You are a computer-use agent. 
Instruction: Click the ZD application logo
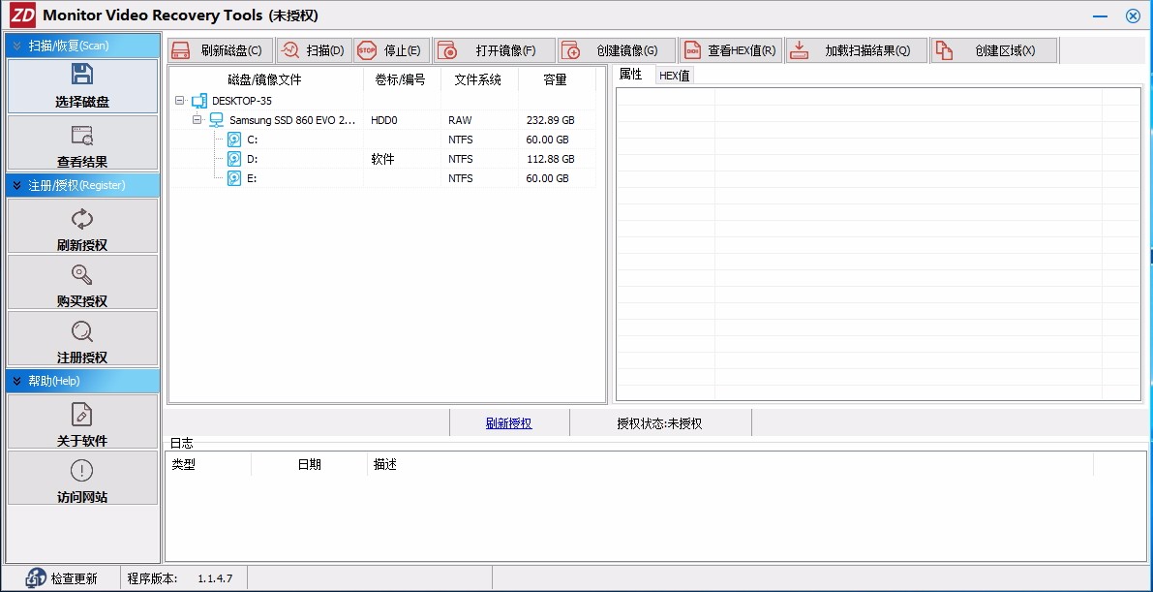(x=22, y=16)
